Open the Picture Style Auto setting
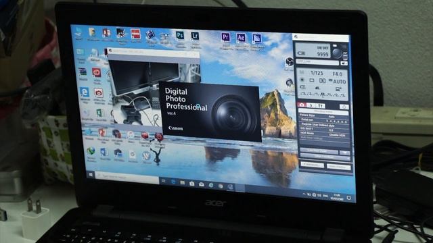Screen dimensions: 433x243 (x=323, y=116)
